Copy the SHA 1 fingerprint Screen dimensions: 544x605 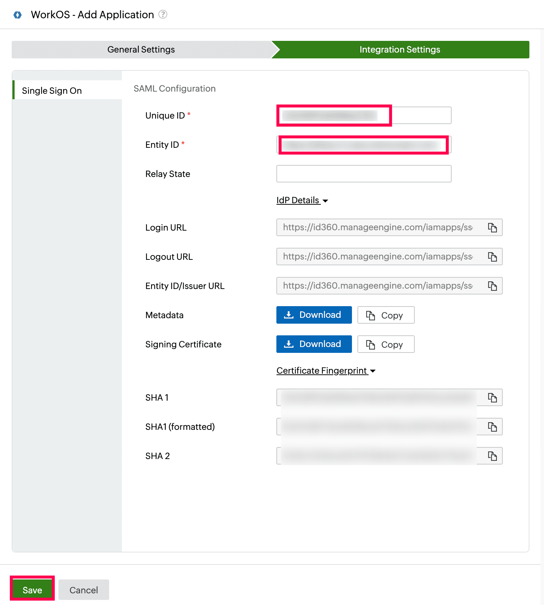493,397
